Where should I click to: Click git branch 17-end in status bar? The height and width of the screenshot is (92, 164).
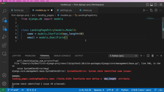(x=13, y=90)
